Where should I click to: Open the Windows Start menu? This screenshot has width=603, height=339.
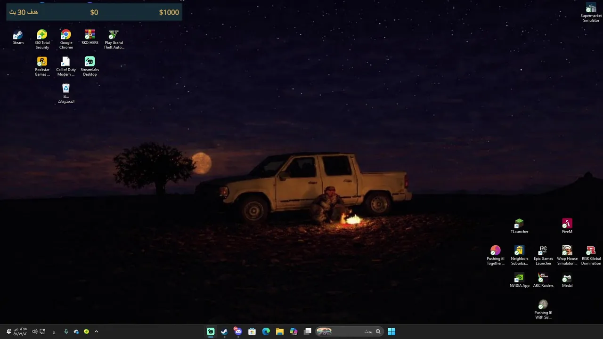391,331
